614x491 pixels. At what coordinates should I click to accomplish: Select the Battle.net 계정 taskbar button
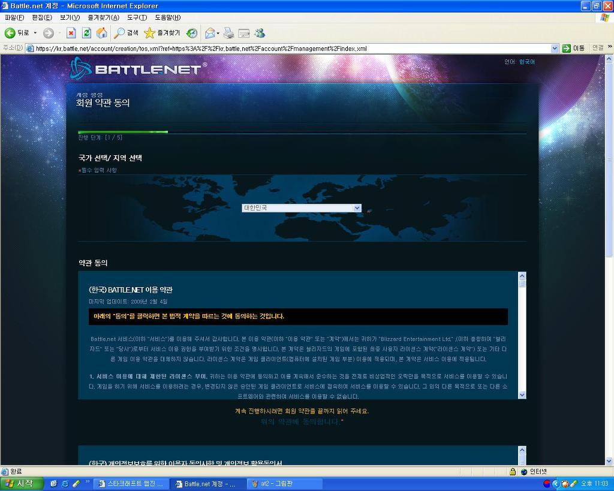point(209,484)
